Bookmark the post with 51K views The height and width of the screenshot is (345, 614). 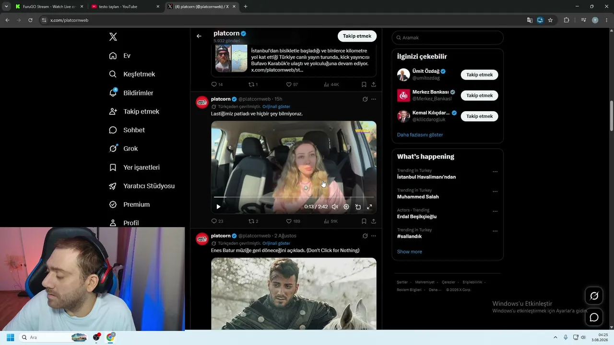pyautogui.click(x=364, y=221)
